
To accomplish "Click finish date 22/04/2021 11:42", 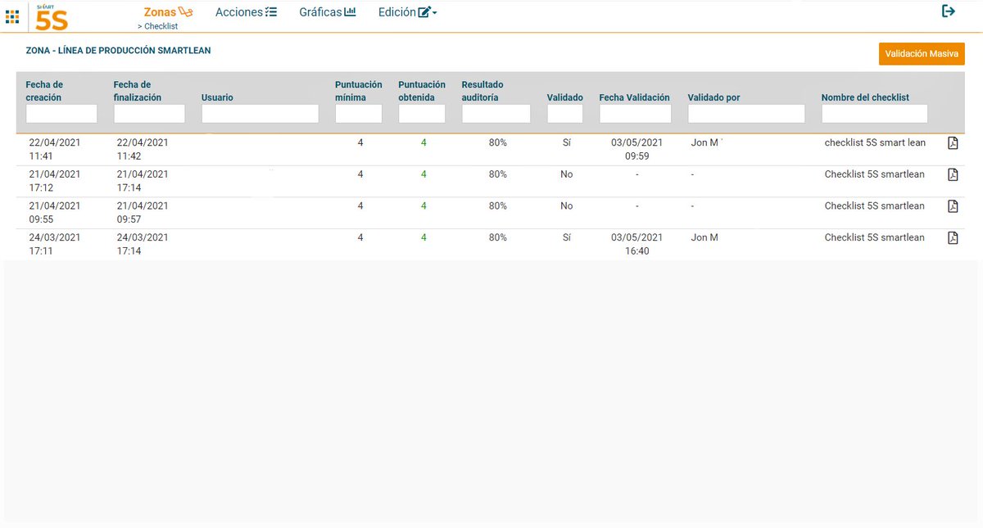I will tap(143, 150).
